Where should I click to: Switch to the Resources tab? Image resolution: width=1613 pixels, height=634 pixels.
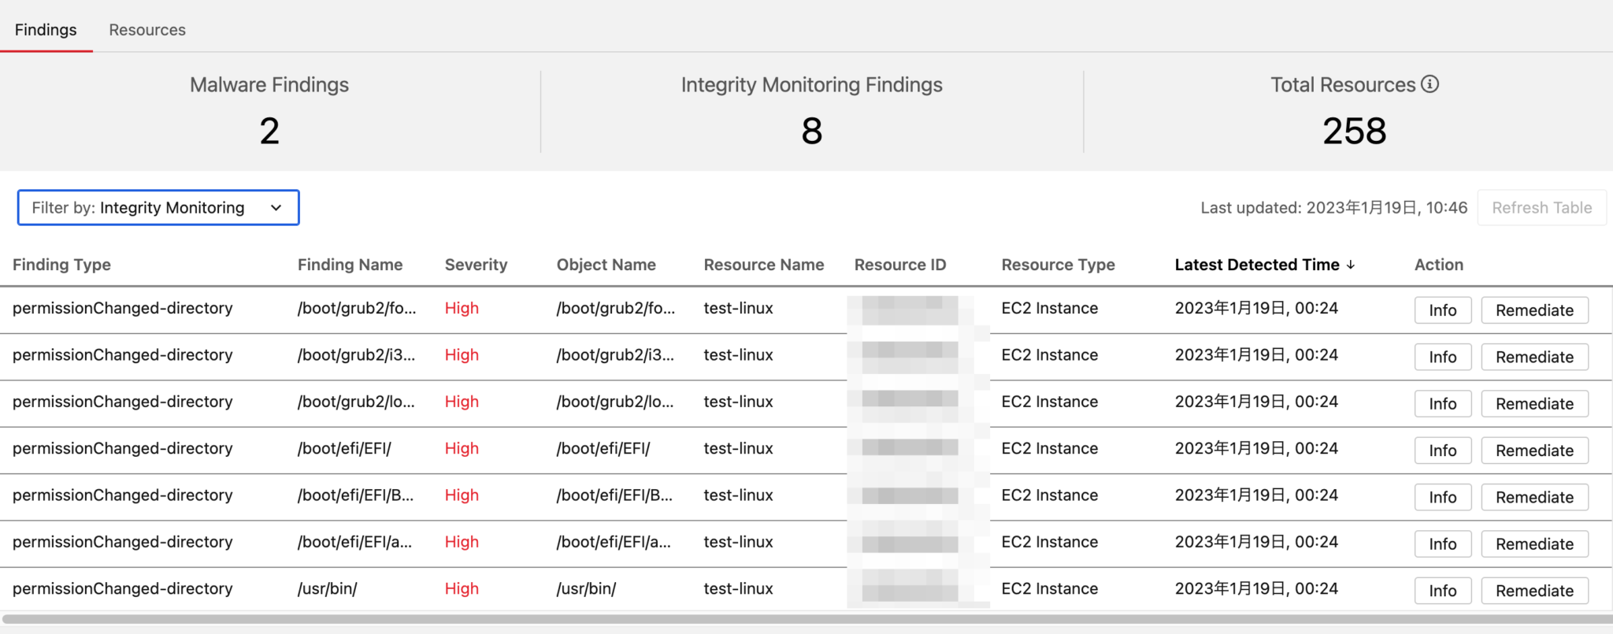(146, 29)
